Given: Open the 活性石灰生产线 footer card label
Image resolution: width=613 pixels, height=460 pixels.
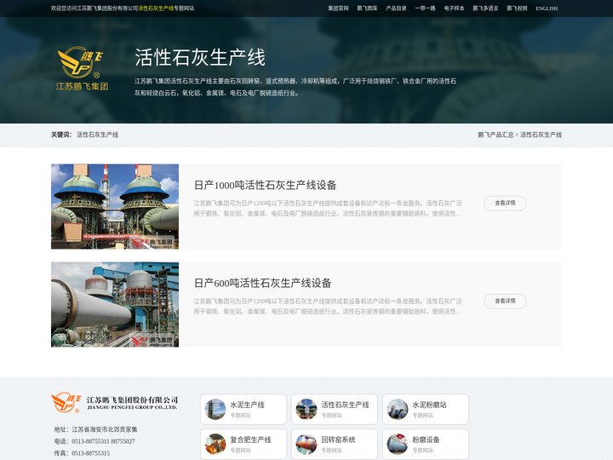Looking at the screenshot, I should [345, 405].
